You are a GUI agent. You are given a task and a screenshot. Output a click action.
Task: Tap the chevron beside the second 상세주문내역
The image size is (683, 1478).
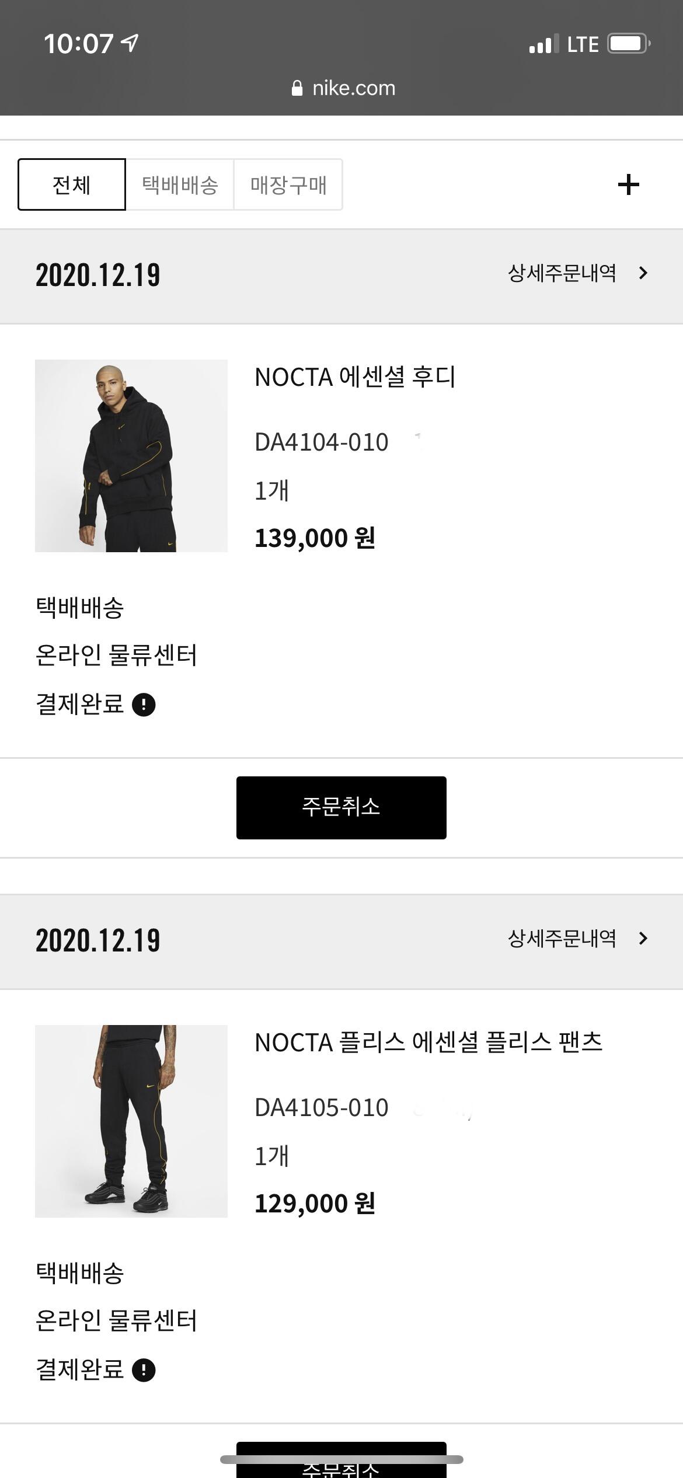pos(643,939)
